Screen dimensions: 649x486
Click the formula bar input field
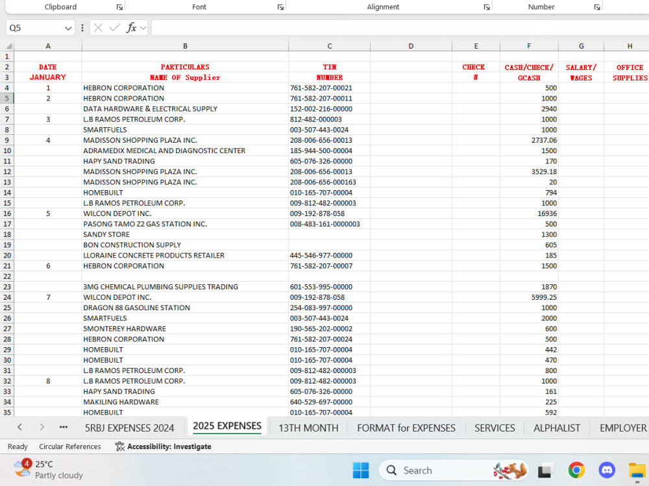tap(400, 28)
